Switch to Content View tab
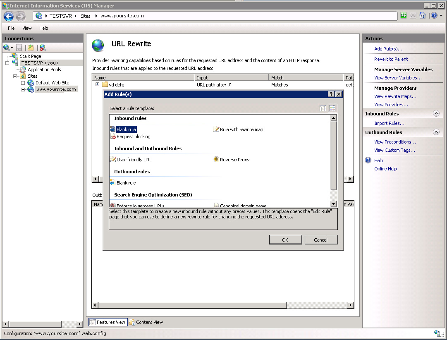 (146, 322)
